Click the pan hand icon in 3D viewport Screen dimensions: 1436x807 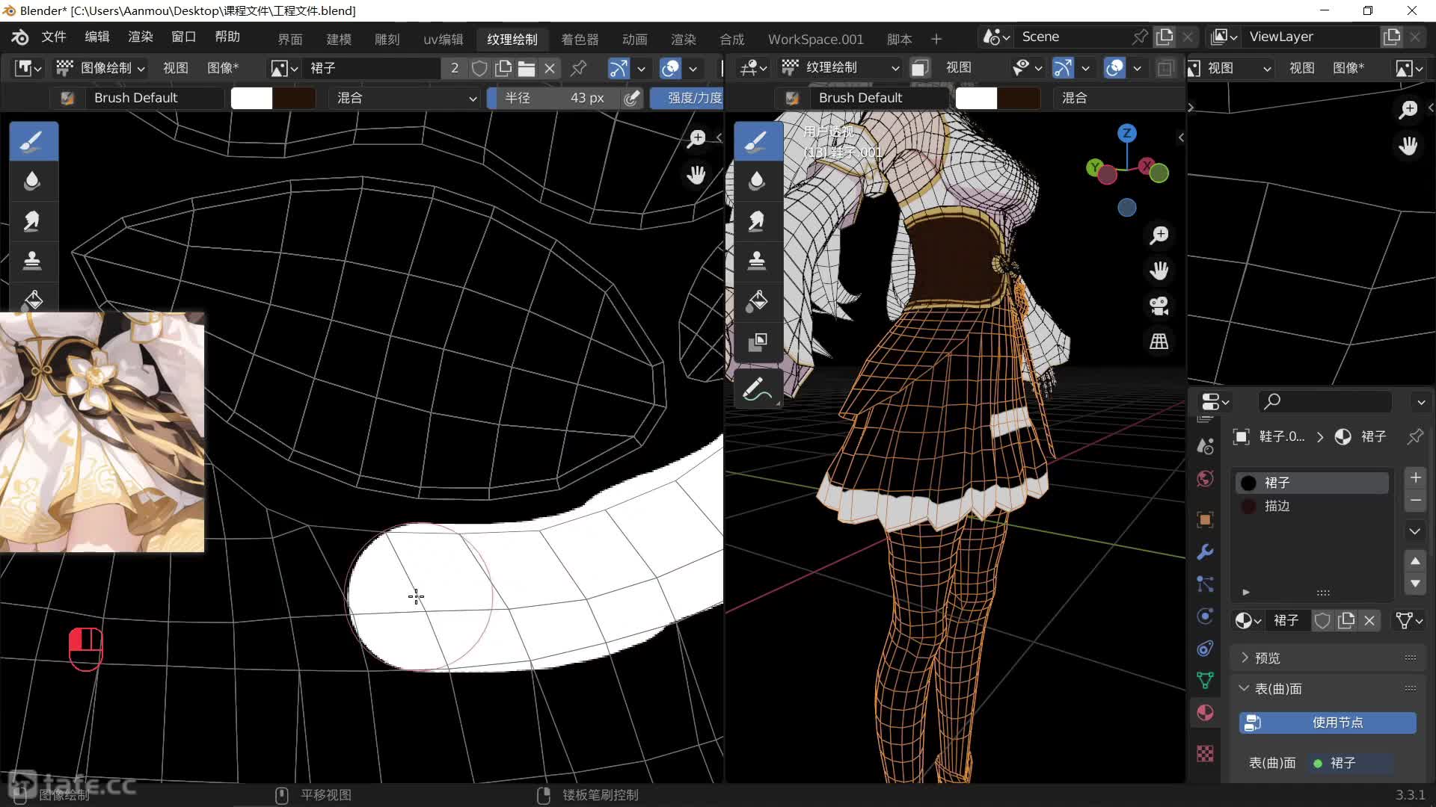tap(1159, 270)
